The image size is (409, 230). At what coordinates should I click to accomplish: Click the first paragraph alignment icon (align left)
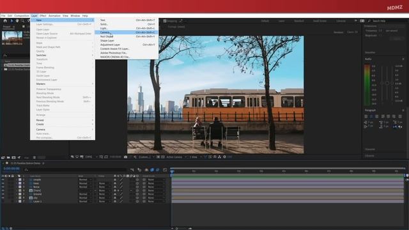[x=366, y=116]
